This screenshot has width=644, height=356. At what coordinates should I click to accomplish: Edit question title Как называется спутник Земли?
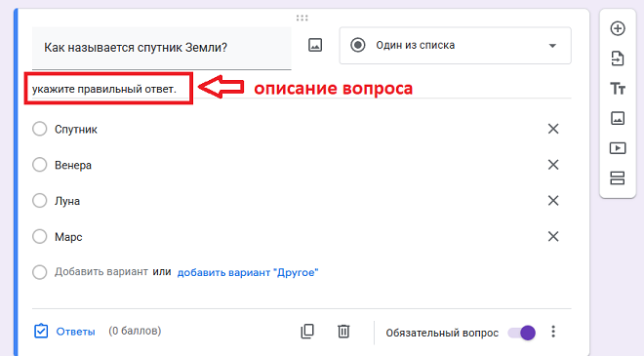161,48
